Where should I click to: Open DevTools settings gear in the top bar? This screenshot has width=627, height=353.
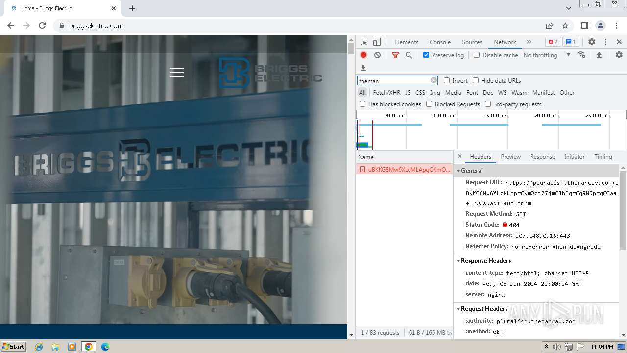592,42
